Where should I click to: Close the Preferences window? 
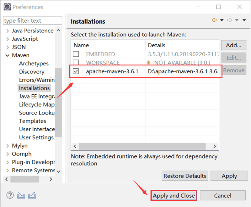click(239, 7)
